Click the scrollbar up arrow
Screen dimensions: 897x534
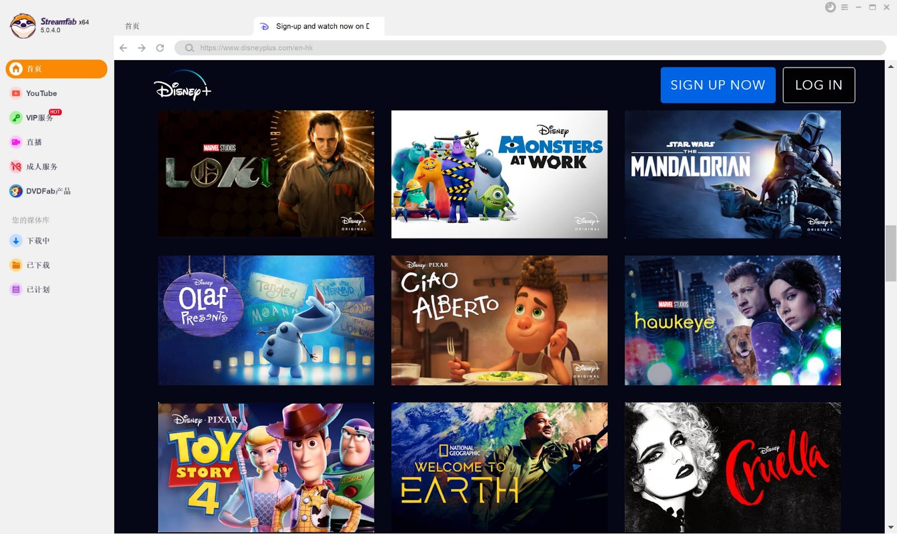pyautogui.click(x=891, y=66)
